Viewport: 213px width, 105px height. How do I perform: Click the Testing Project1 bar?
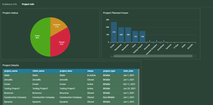[142, 37]
